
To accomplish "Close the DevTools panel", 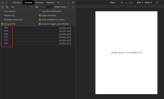I will pyautogui.click(x=73, y=3).
